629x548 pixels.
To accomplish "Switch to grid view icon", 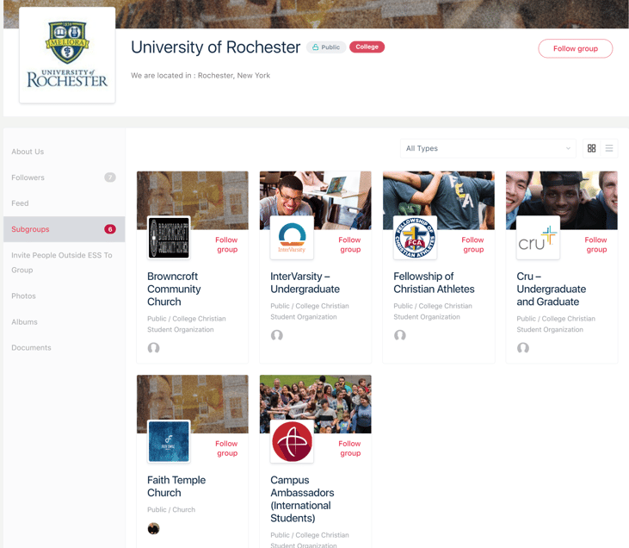I will [591, 148].
